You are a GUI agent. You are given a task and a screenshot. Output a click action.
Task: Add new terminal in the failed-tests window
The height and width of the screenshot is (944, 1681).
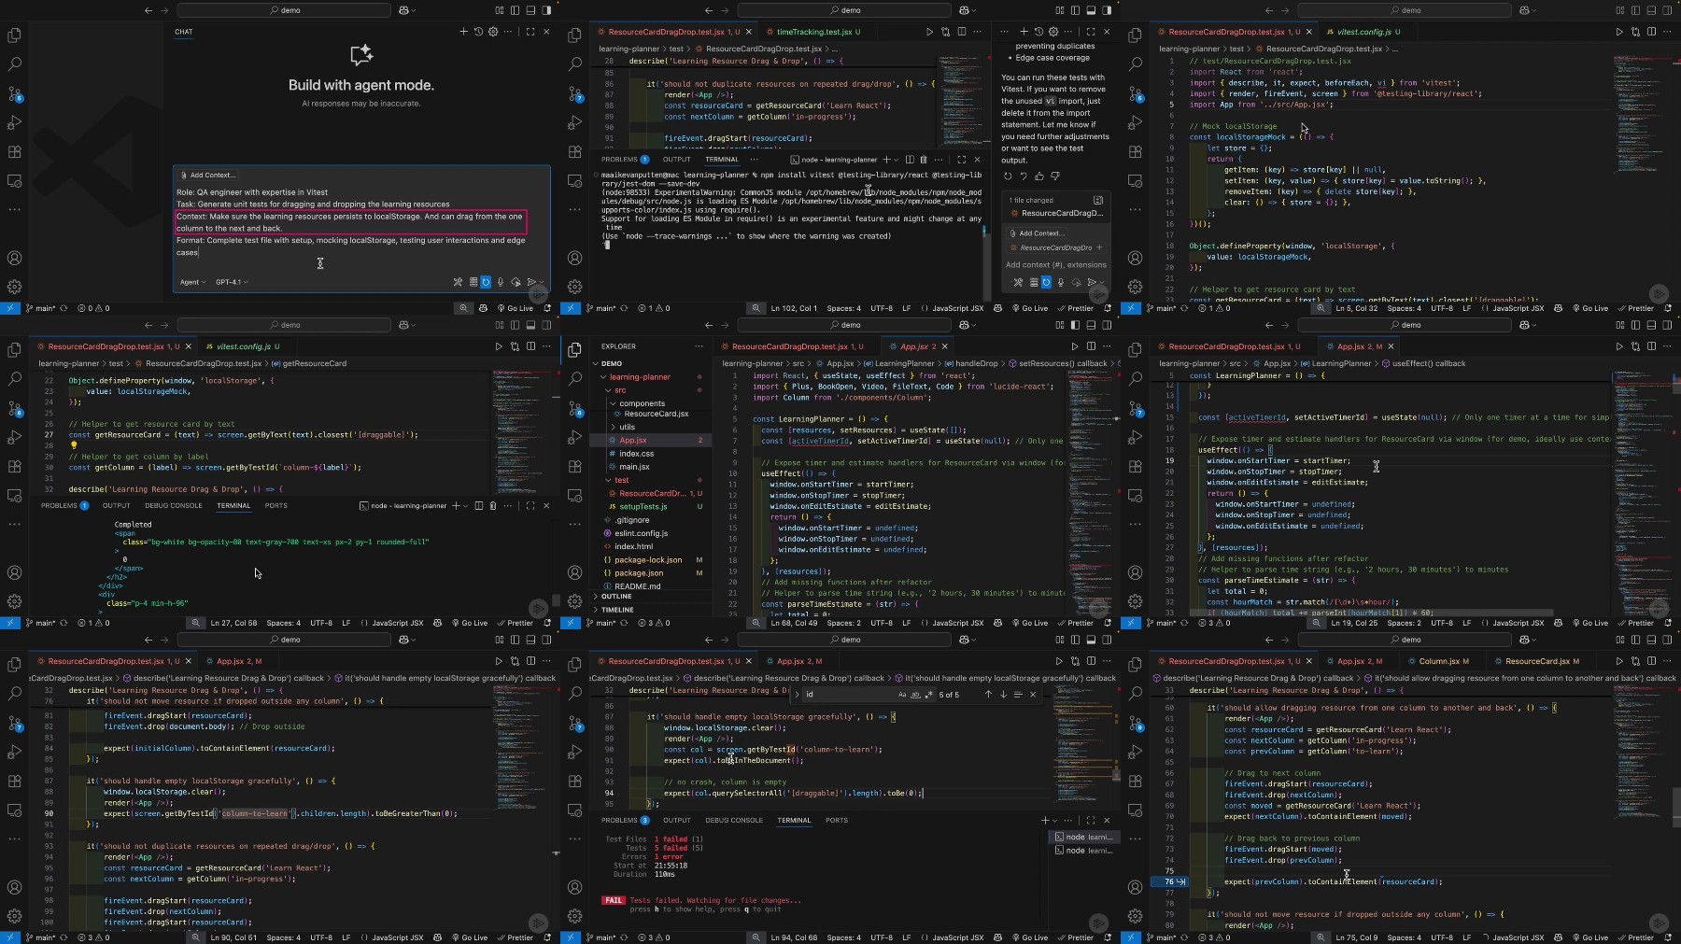coord(1045,821)
